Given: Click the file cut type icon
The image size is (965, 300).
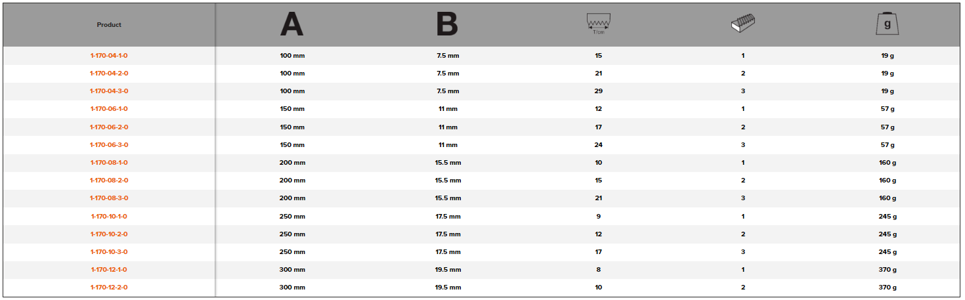Looking at the screenshot, I should coord(742,24).
